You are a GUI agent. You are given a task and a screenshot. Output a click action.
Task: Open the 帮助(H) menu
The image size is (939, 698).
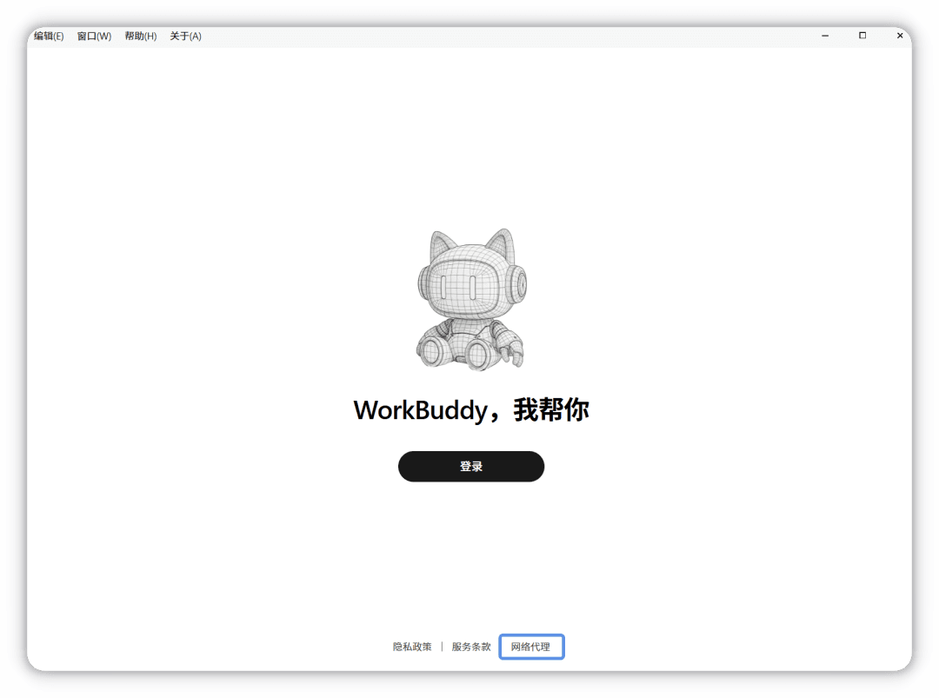click(141, 36)
